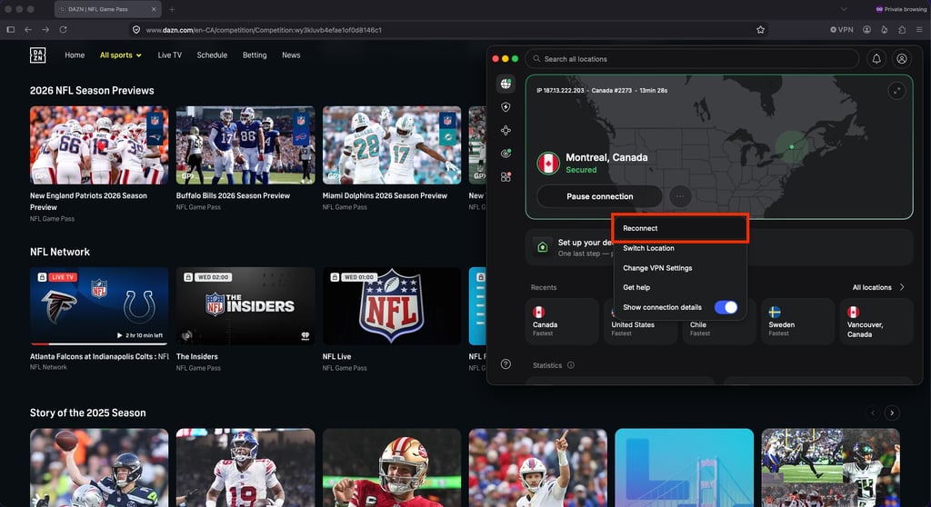Toggle Show connection details switch
Viewport: 931px width, 507px height.
coord(726,307)
